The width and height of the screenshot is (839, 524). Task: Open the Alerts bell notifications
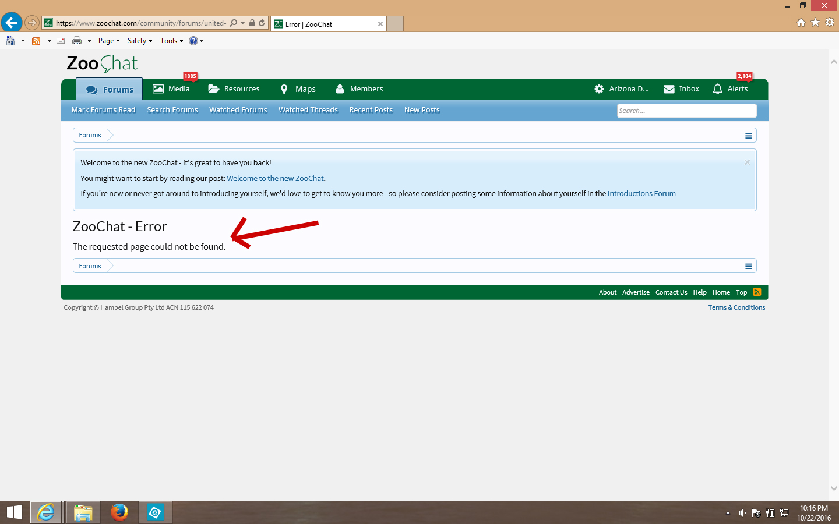[730, 89]
